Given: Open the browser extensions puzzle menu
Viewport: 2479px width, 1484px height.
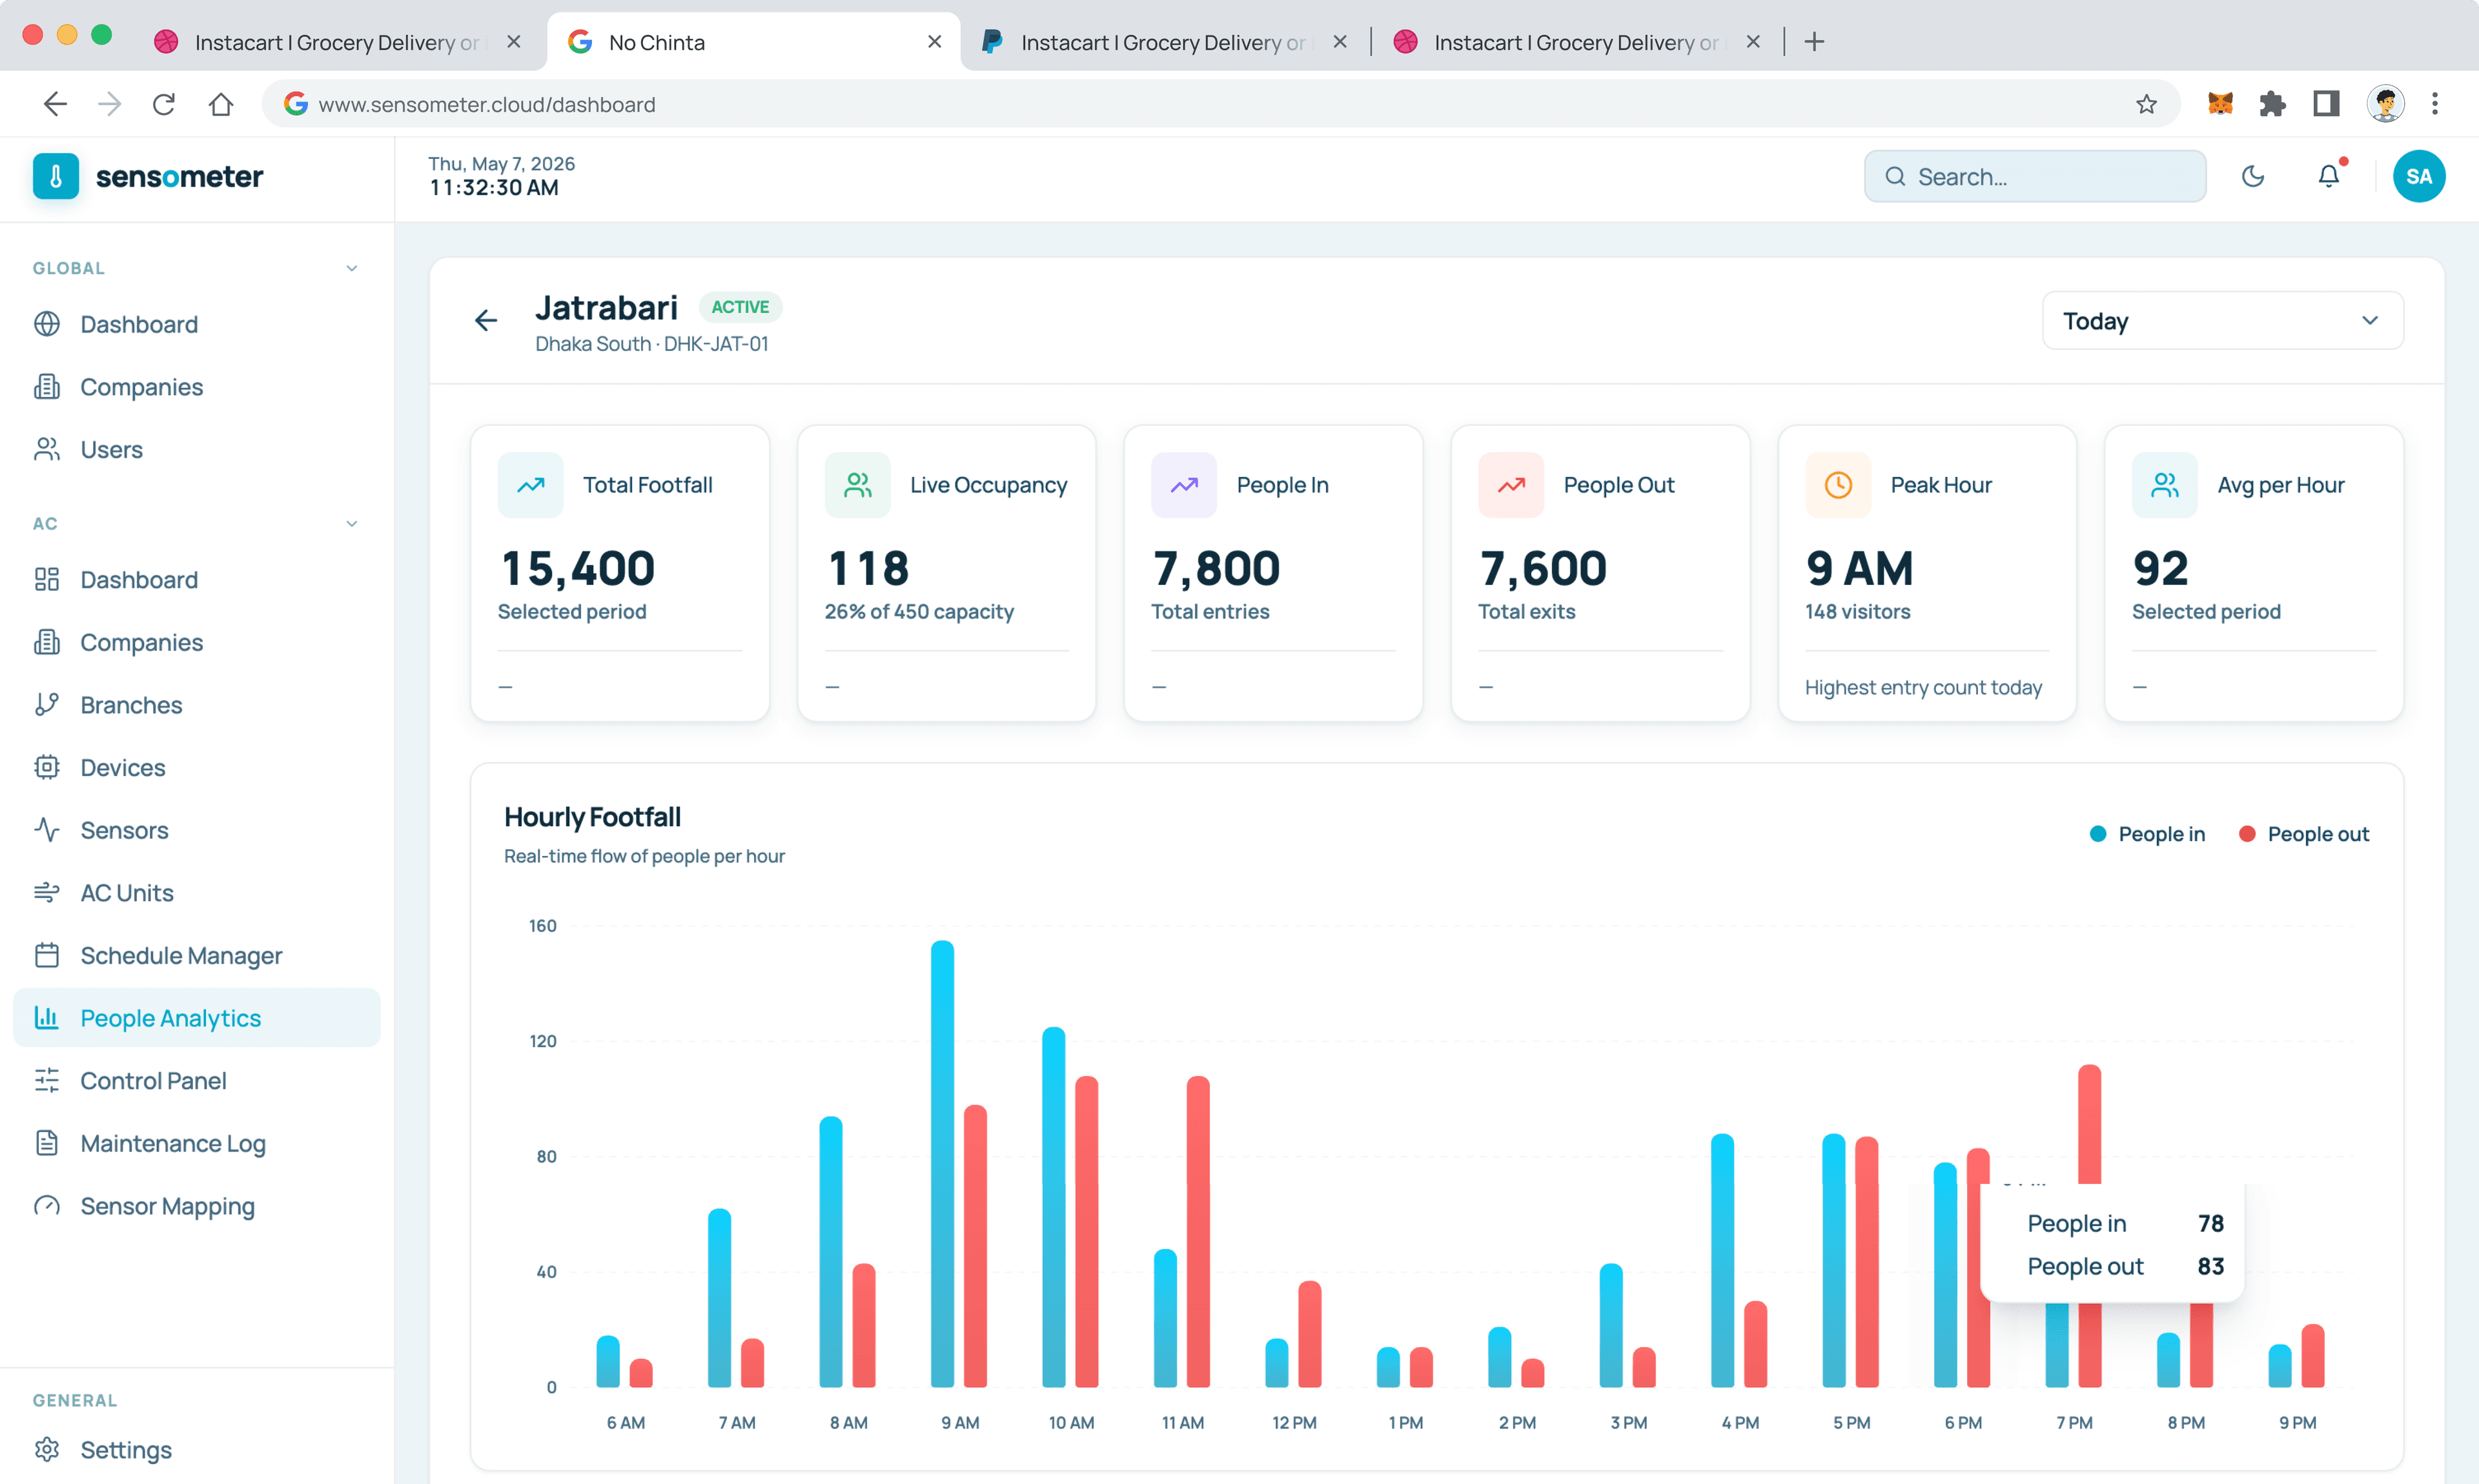Looking at the screenshot, I should [x=2273, y=104].
